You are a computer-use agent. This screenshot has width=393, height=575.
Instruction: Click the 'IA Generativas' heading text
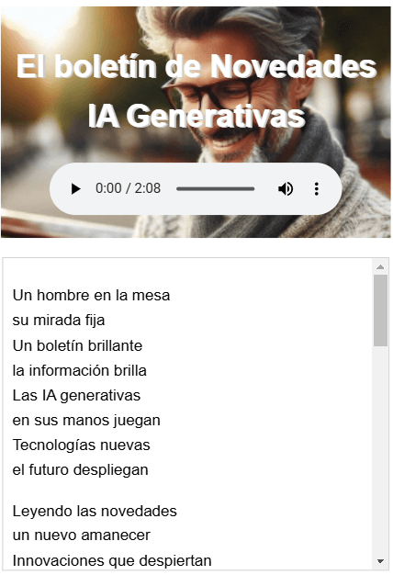coord(196,116)
